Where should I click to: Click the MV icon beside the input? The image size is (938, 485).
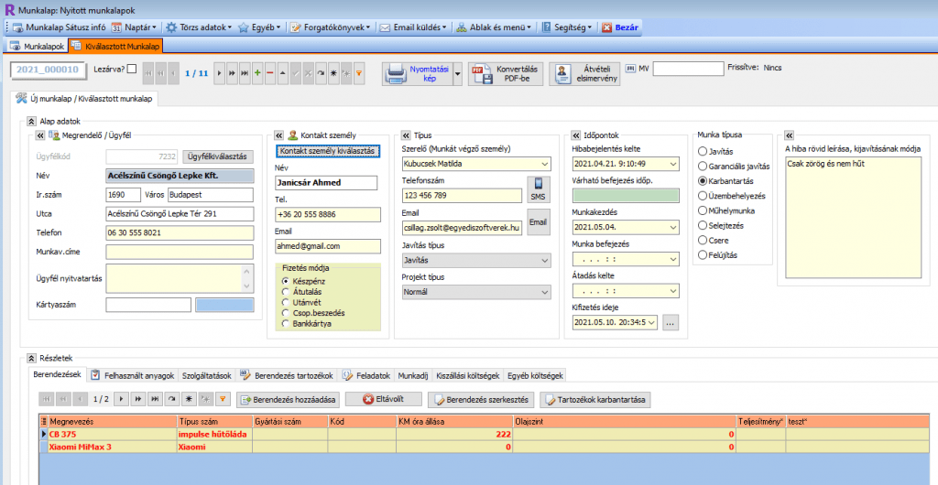pyautogui.click(x=630, y=69)
